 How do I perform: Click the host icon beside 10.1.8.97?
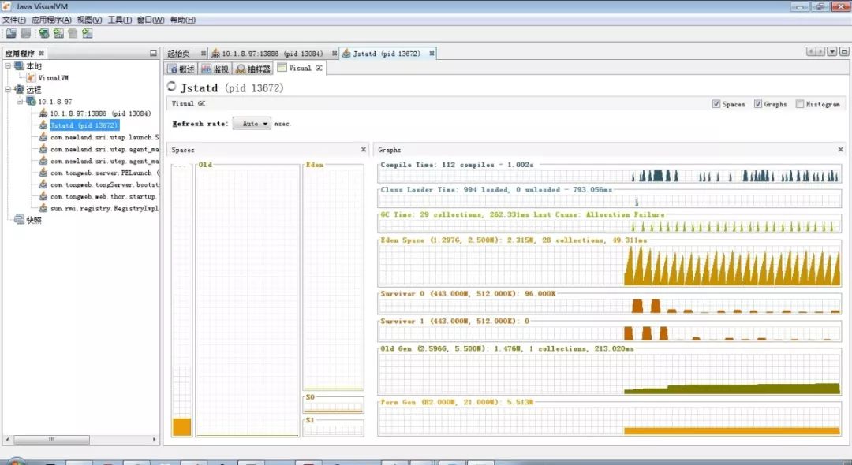[31, 102]
